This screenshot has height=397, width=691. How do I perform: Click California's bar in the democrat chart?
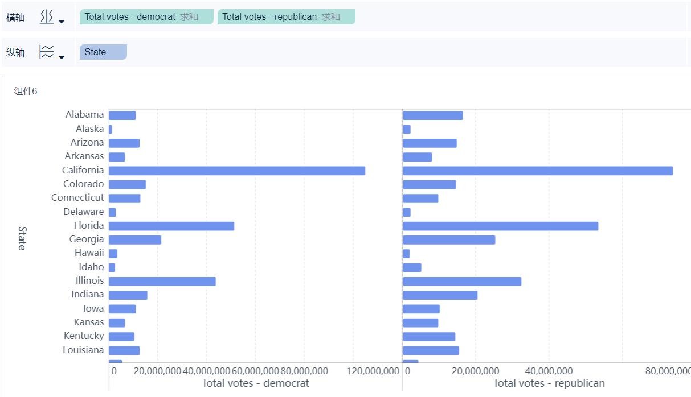236,171
